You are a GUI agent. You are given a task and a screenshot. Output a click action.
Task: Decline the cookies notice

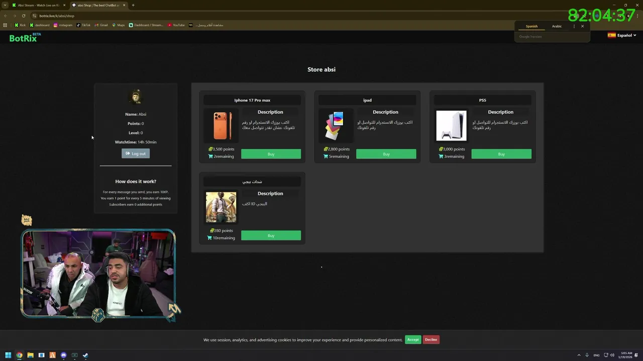(x=431, y=339)
